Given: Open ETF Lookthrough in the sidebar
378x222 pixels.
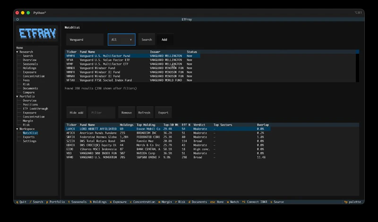Looking at the screenshot, I should click(35, 109).
